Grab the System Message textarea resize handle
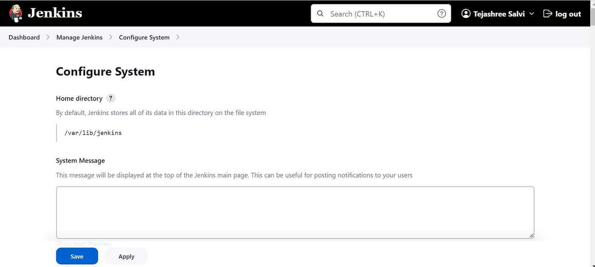 click(x=531, y=235)
